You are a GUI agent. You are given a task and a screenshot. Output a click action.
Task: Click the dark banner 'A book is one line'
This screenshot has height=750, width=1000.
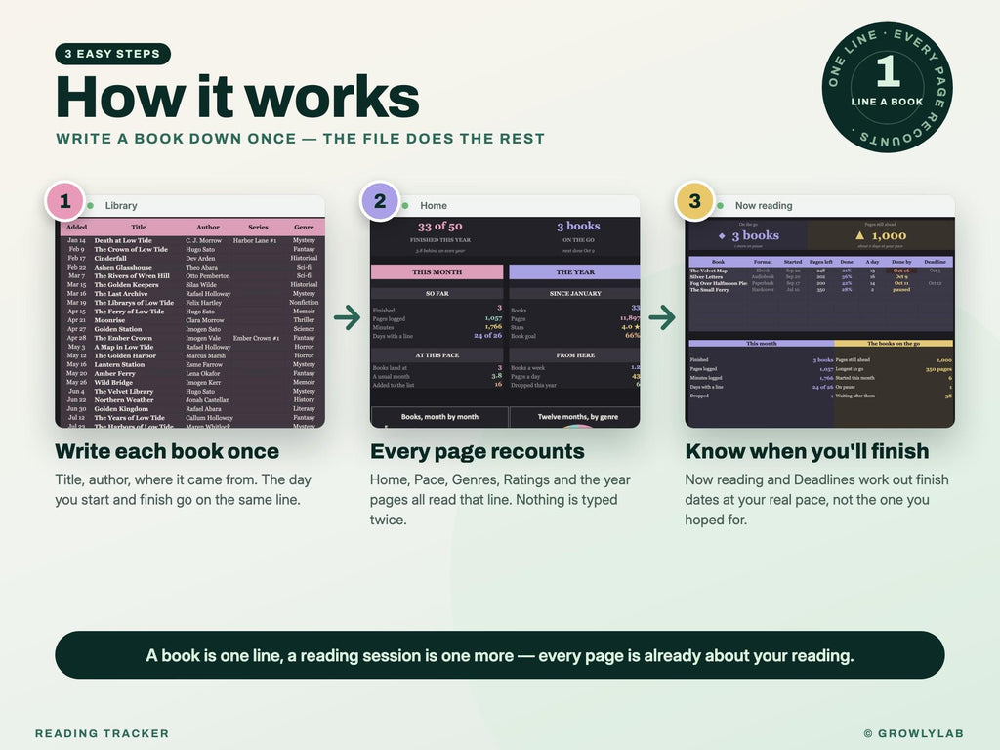tap(500, 655)
